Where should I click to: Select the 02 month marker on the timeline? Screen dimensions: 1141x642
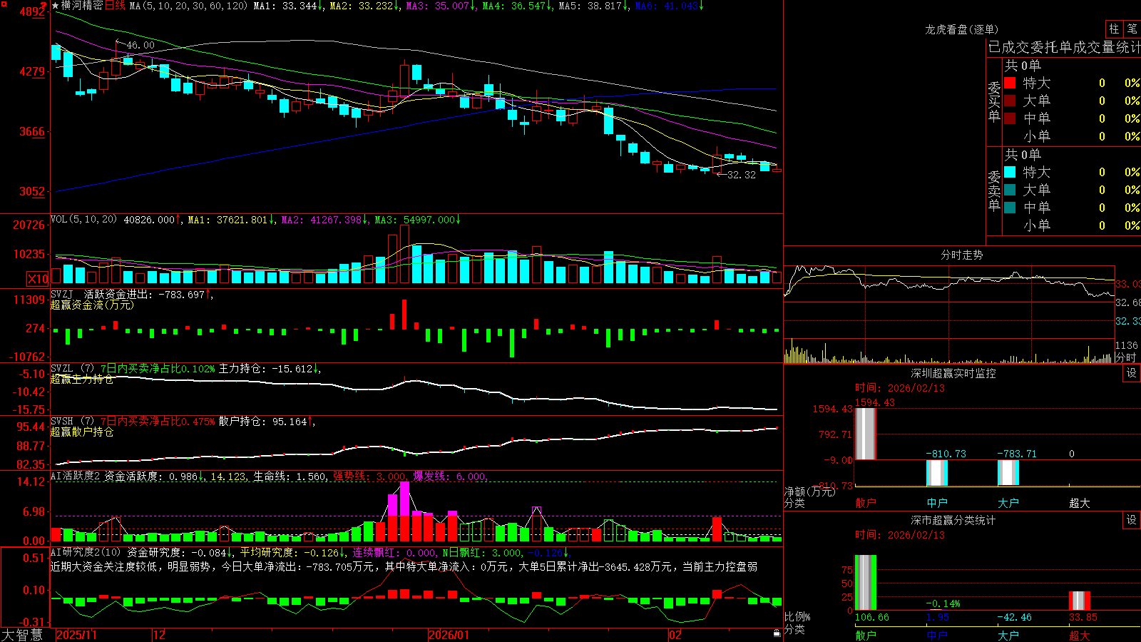[675, 635]
